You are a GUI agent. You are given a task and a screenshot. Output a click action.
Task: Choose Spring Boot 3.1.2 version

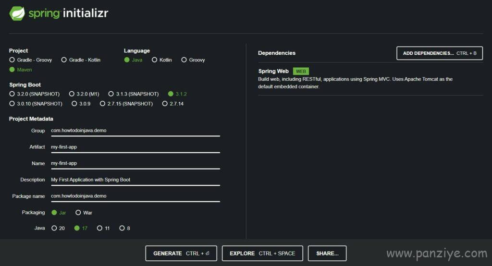coord(177,94)
